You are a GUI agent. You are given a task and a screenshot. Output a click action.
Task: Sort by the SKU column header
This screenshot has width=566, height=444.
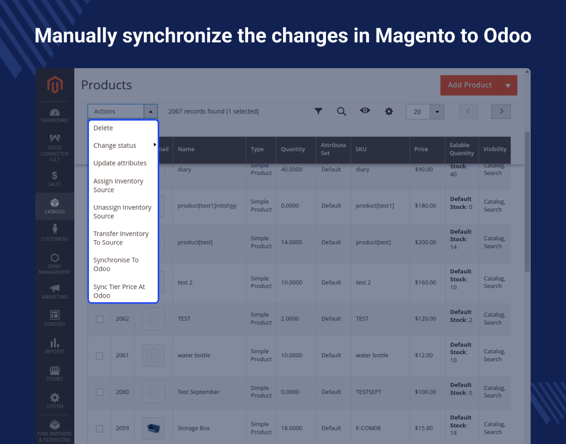tap(380, 149)
